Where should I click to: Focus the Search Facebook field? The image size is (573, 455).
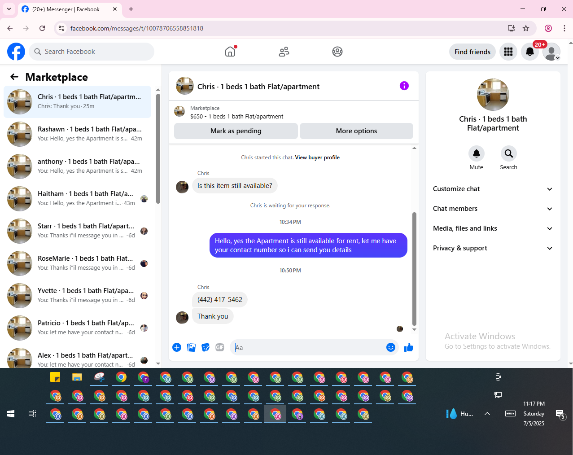(x=92, y=52)
